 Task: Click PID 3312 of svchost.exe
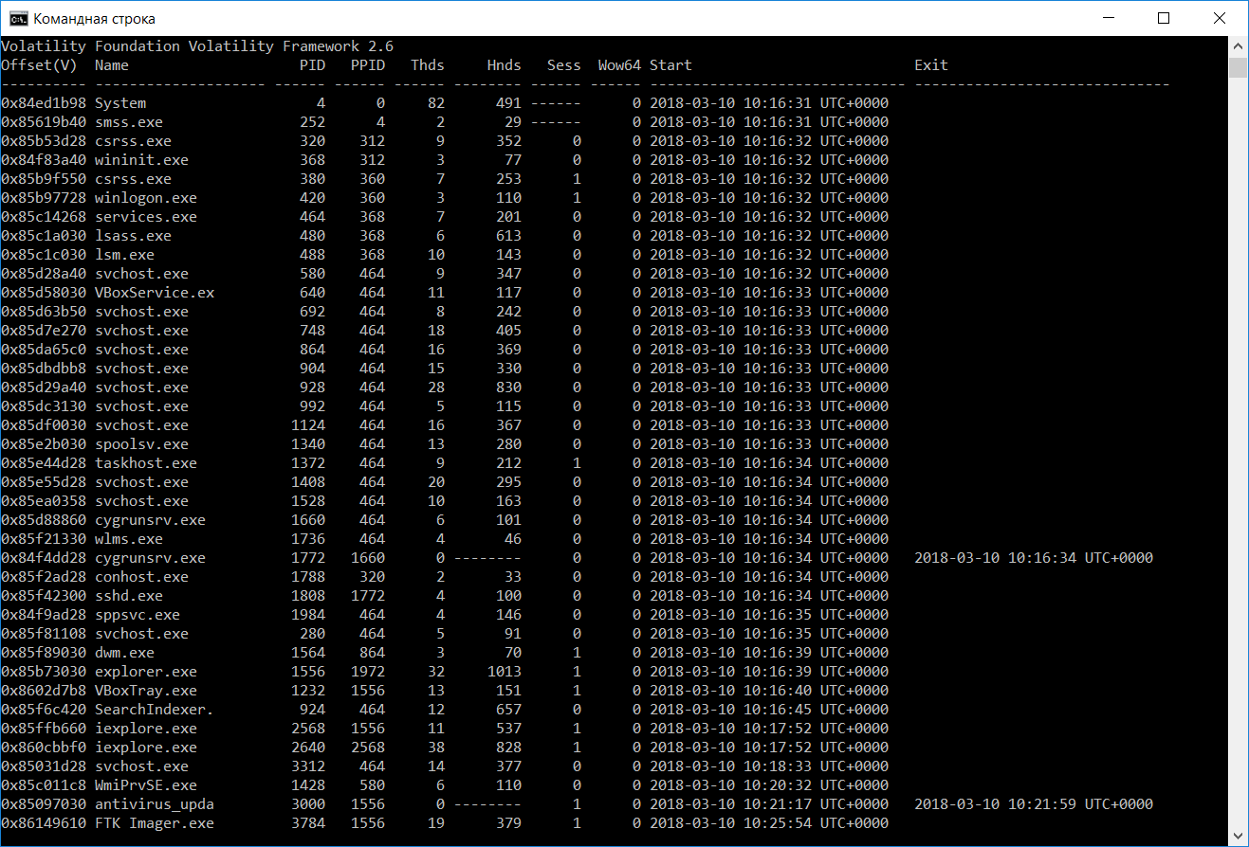[308, 766]
